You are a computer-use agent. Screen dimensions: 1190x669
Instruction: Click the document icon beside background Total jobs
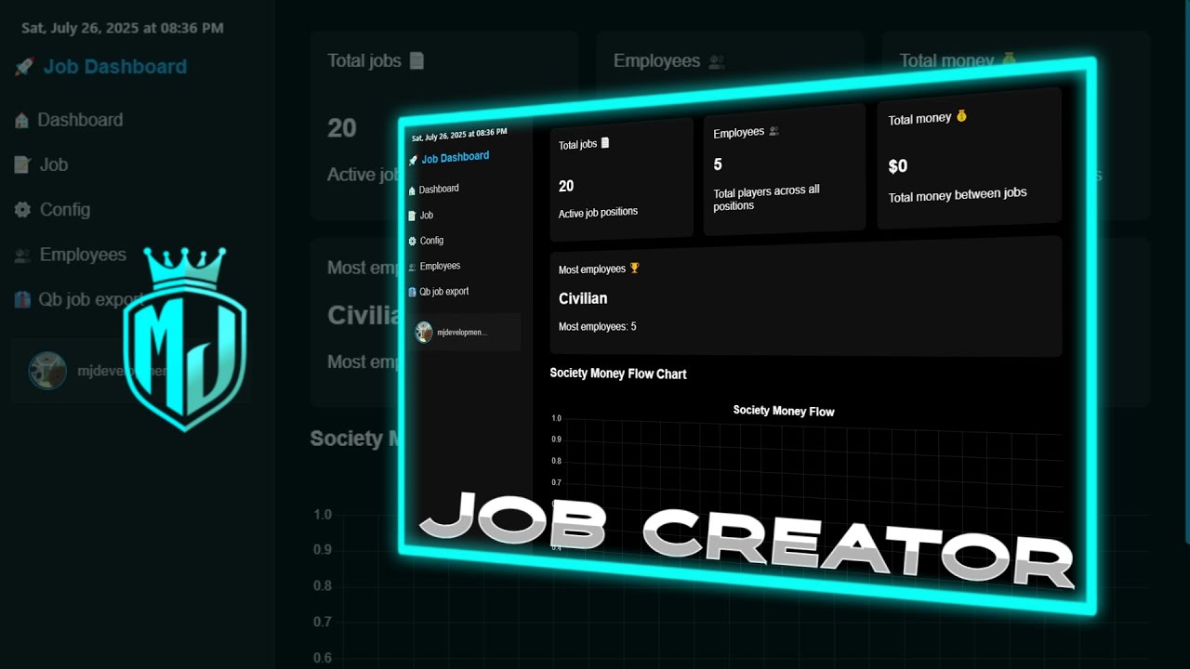[x=416, y=60]
